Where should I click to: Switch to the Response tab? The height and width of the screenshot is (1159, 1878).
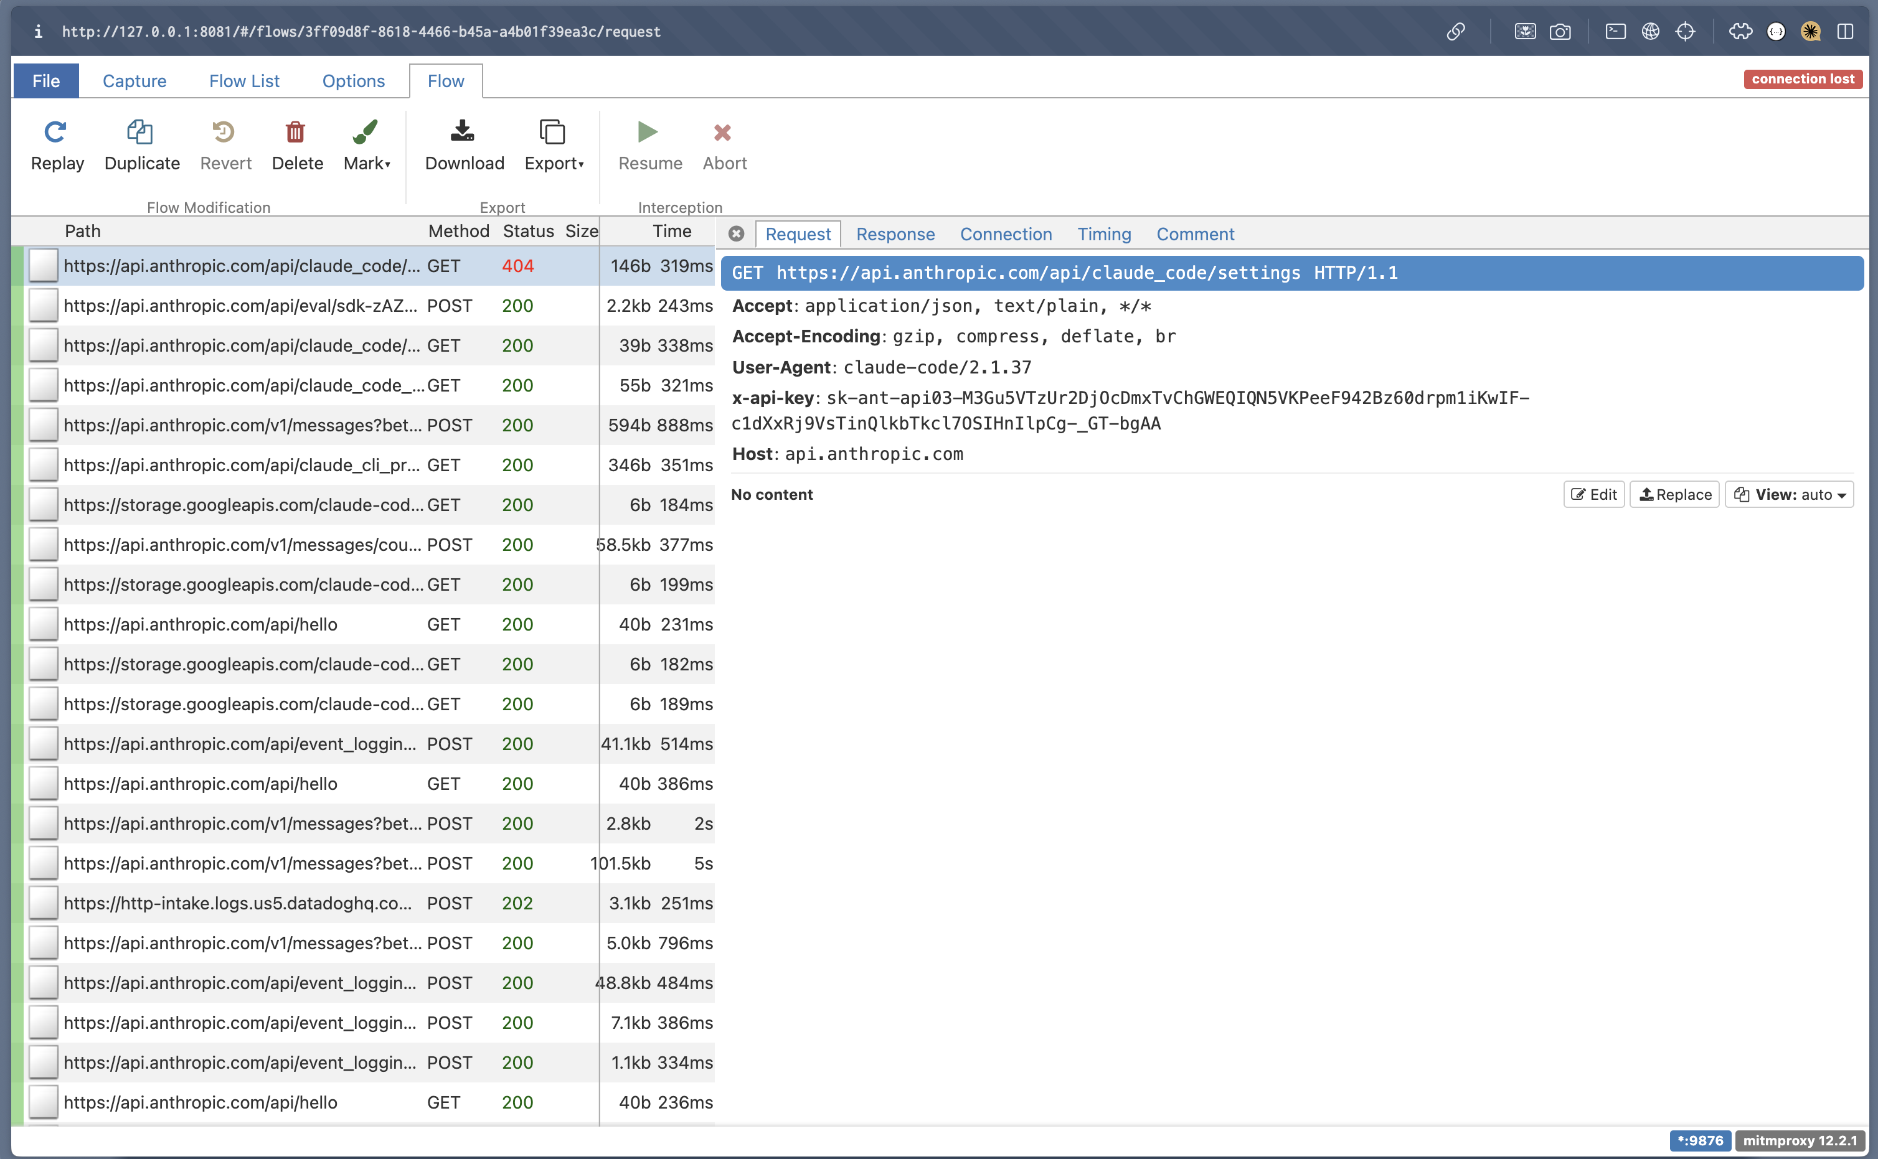[895, 235]
